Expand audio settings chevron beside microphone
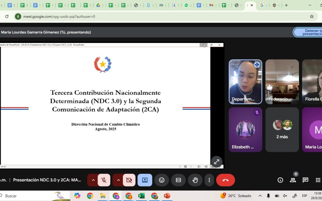This screenshot has width=322, height=201. click(93, 180)
